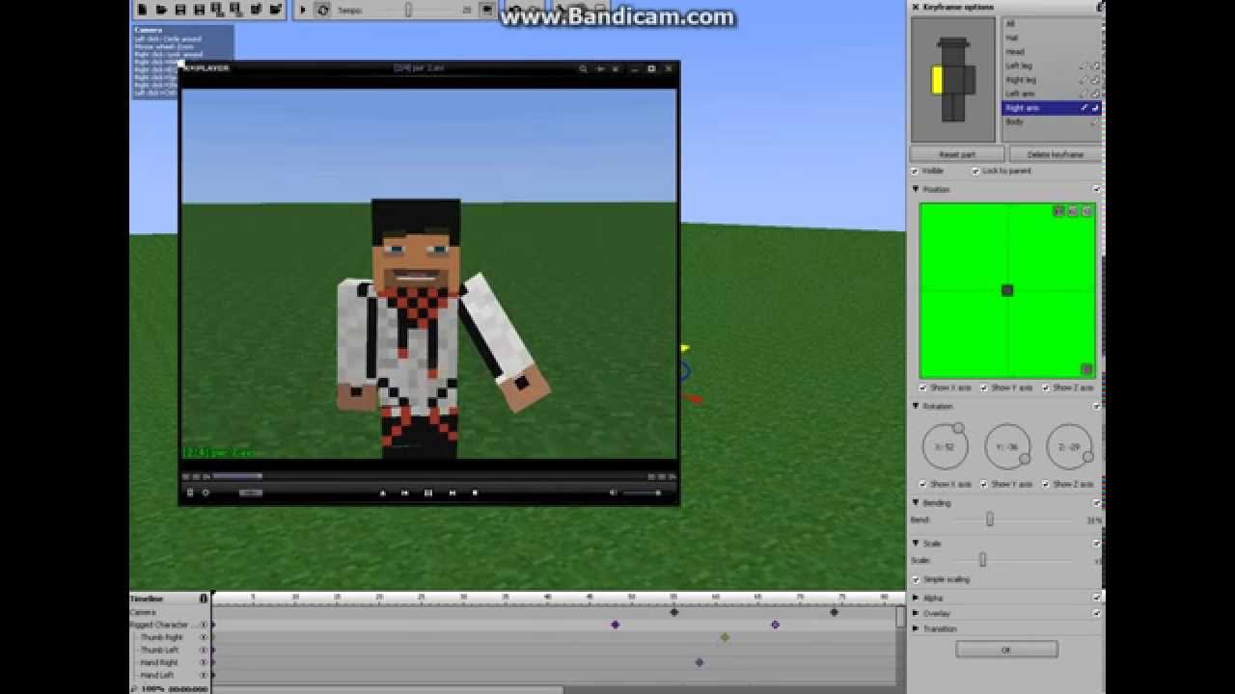Toggle visibility of Hand Right timeline row
The width and height of the screenshot is (1235, 694).
pos(203,662)
